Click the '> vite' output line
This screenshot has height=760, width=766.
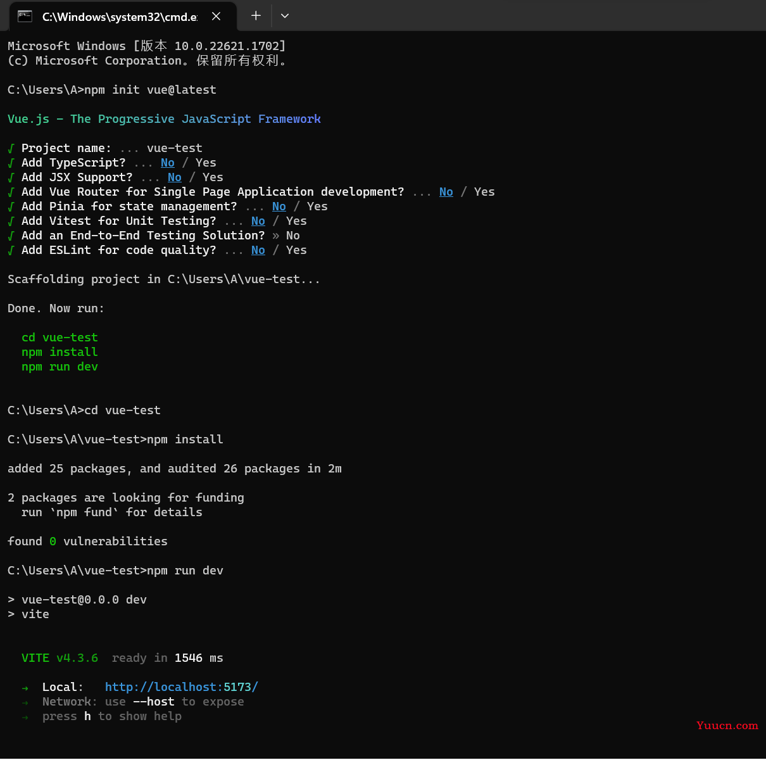click(x=28, y=614)
